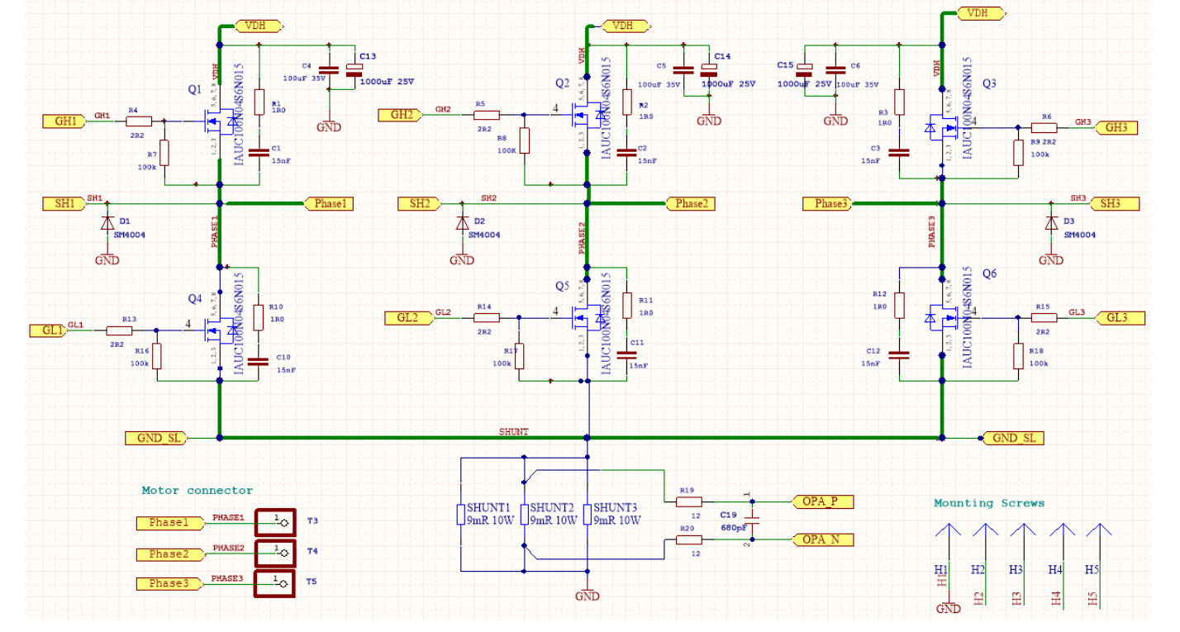Select resistor R10 symbol

coord(259,317)
